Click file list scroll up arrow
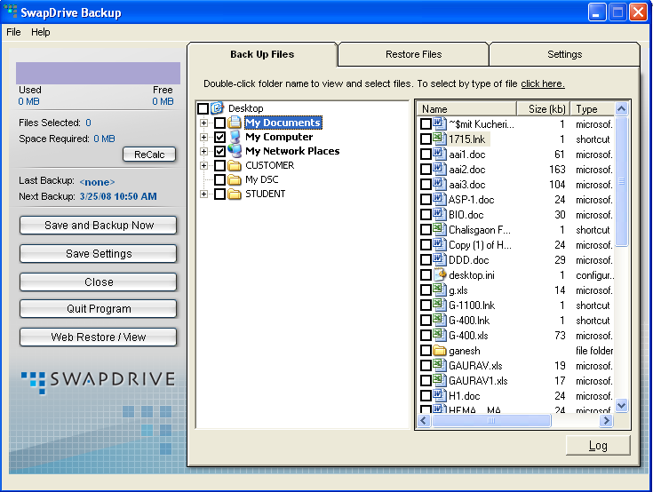The width and height of the screenshot is (653, 492). point(621,109)
